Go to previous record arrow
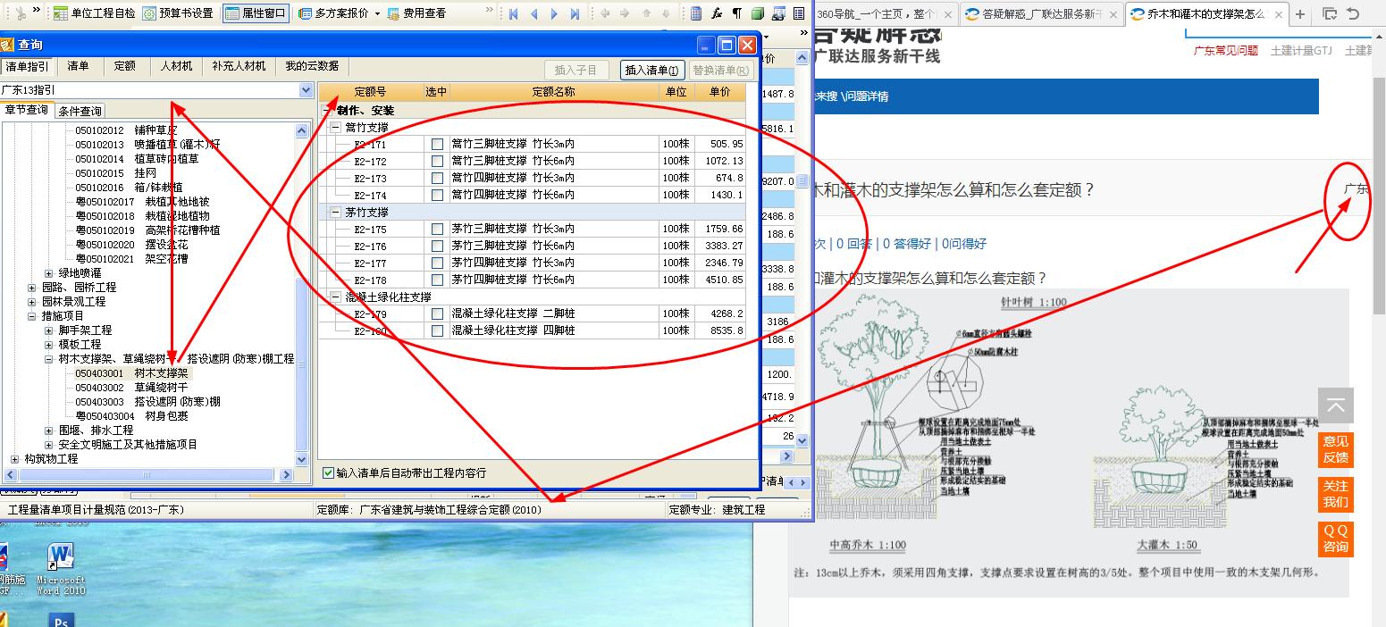The width and height of the screenshot is (1386, 627). pos(533,13)
